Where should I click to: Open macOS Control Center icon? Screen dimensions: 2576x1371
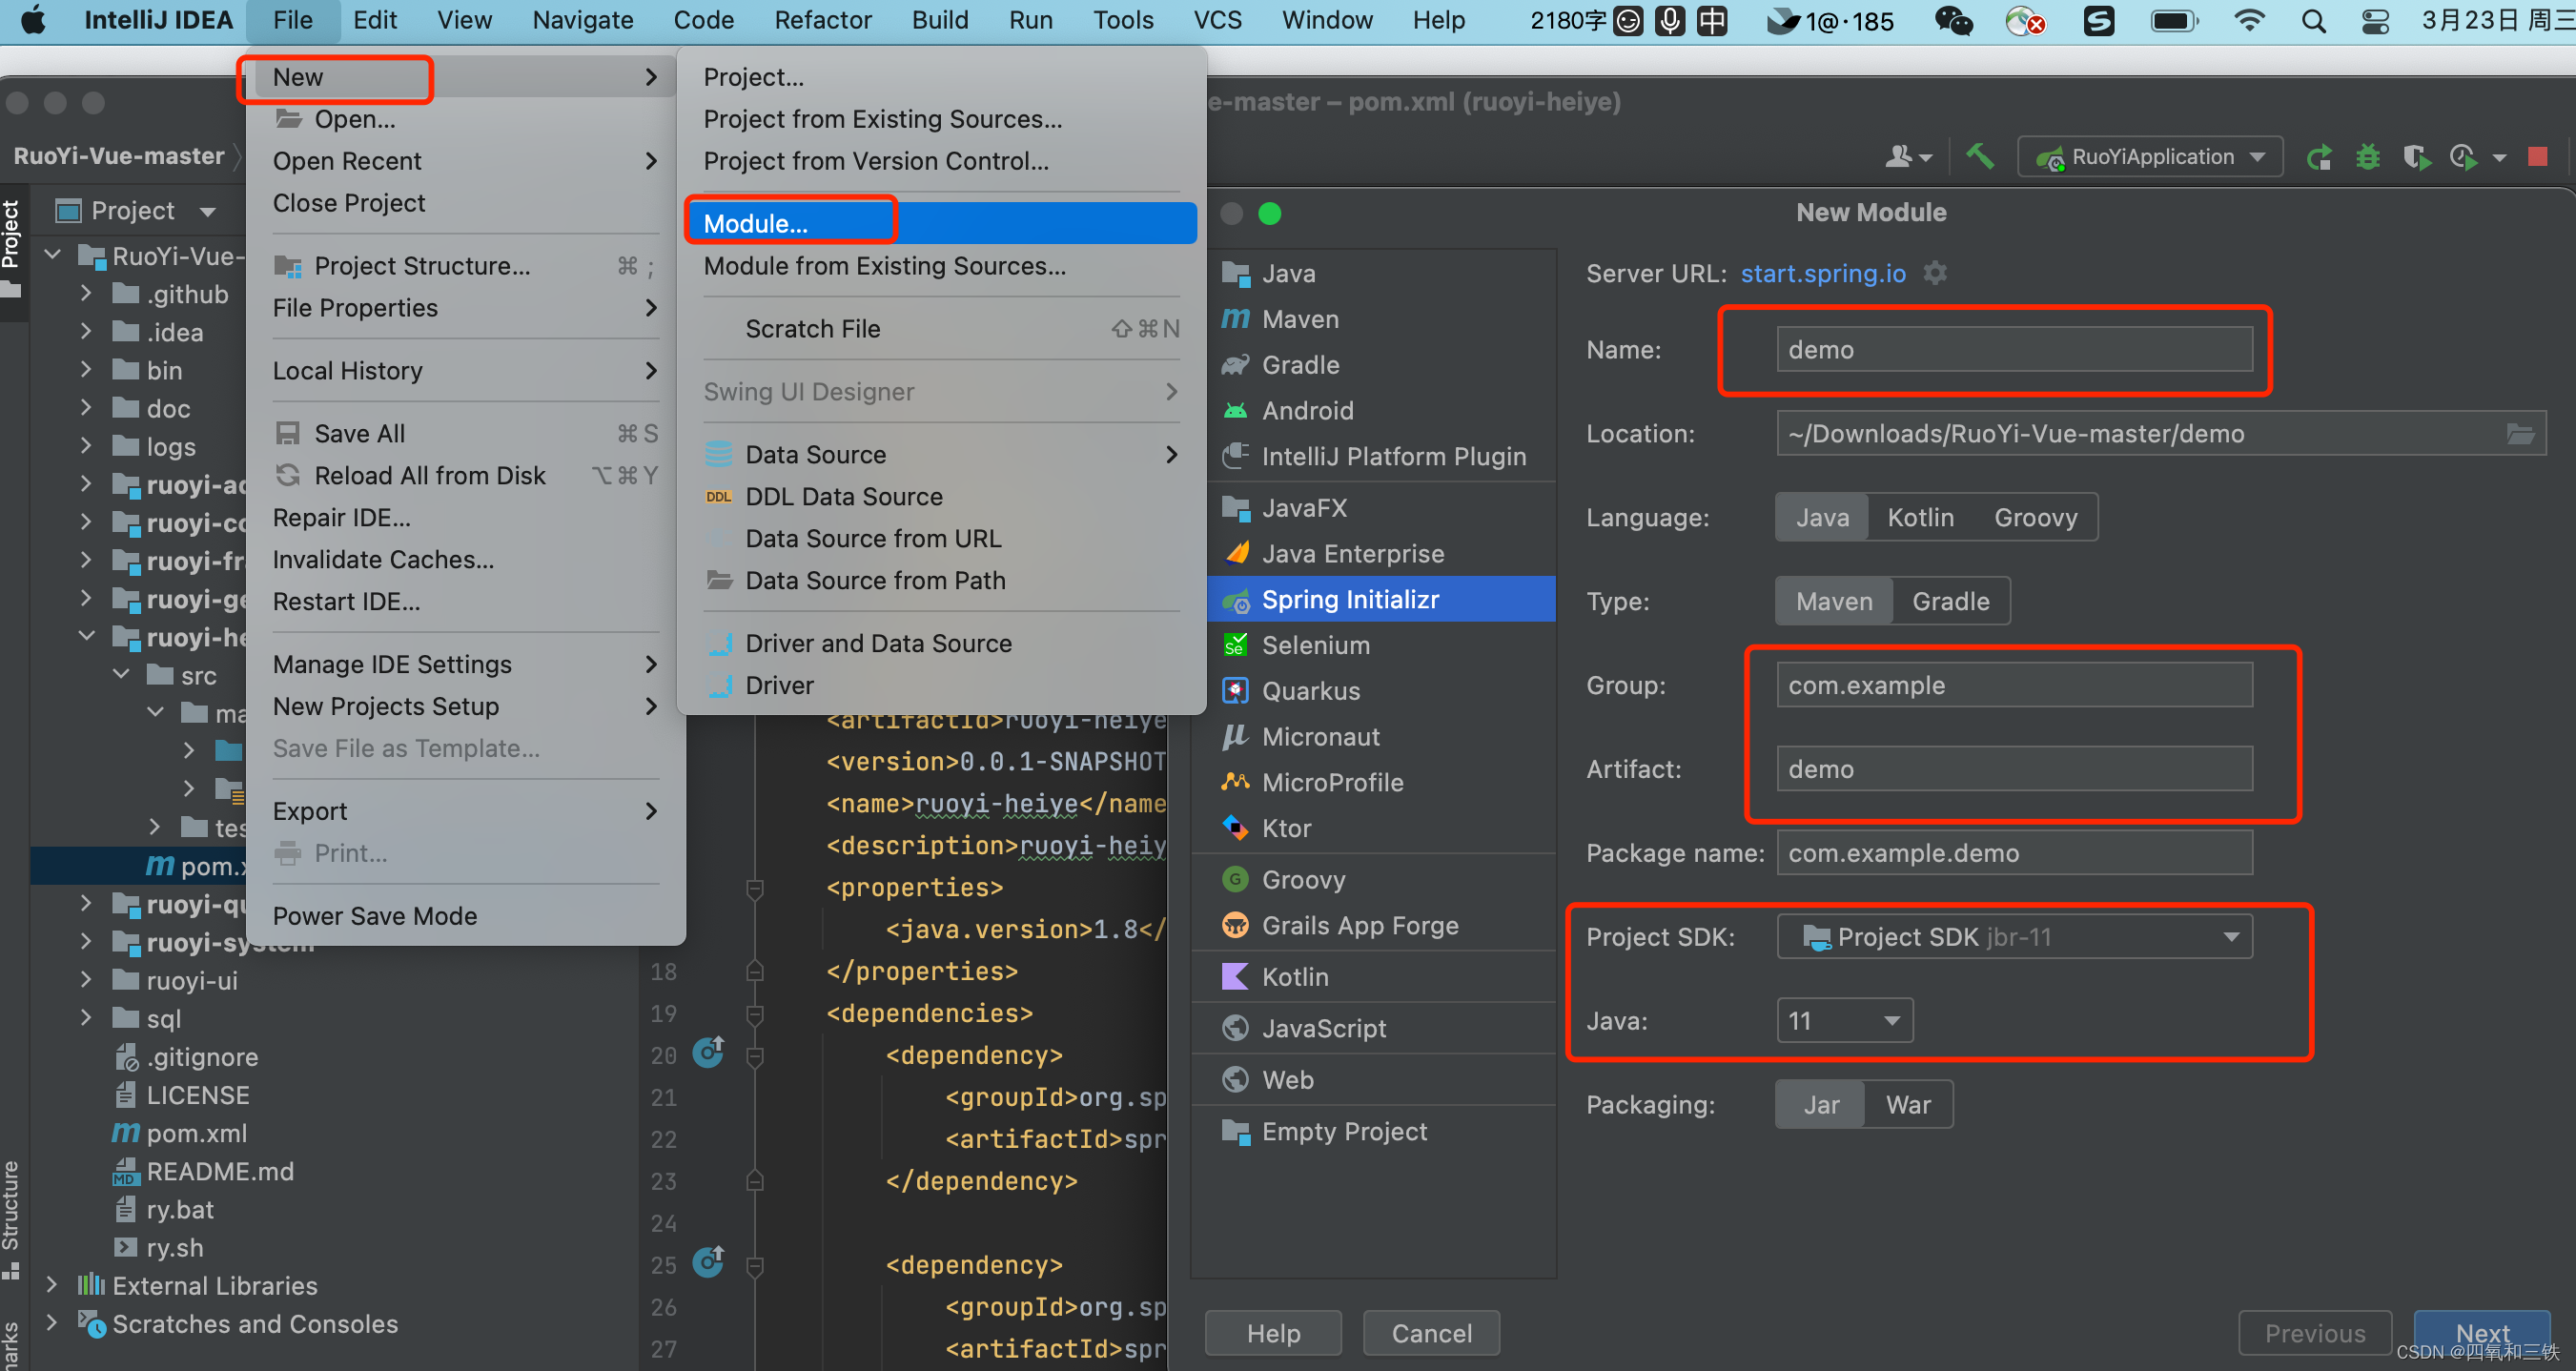coord(2375,20)
